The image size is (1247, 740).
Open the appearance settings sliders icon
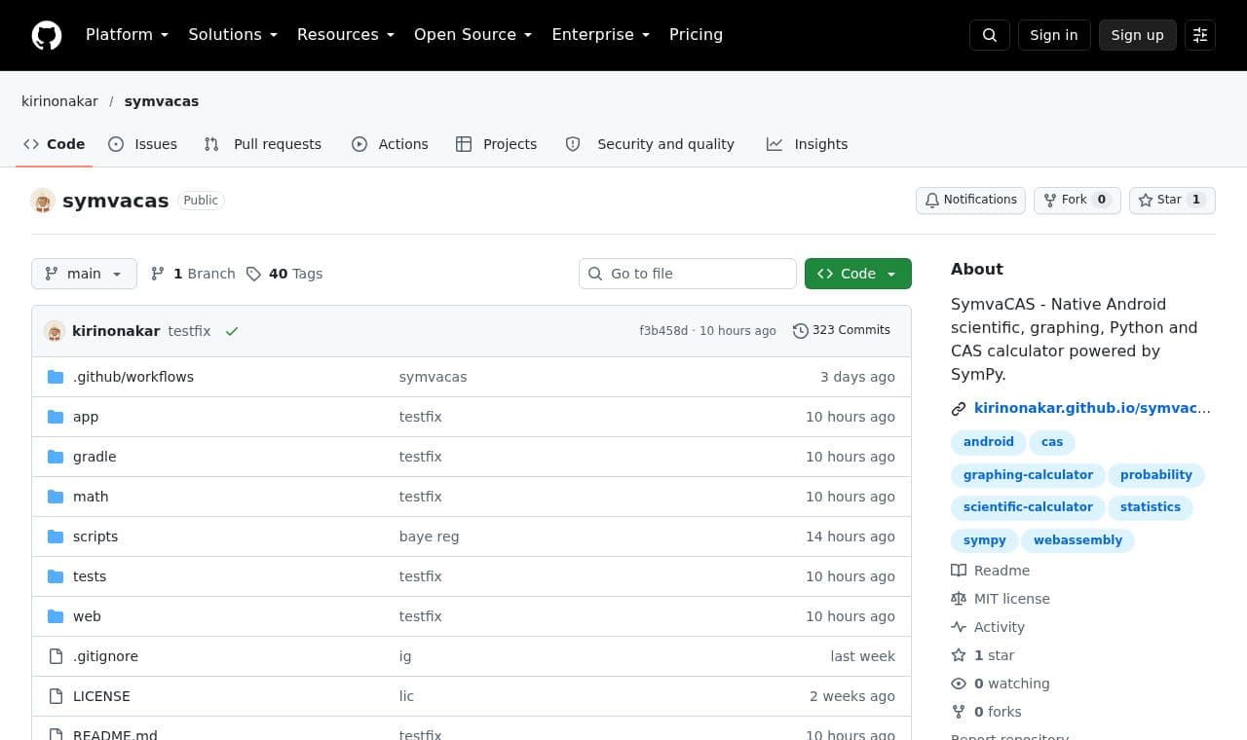(x=1200, y=35)
